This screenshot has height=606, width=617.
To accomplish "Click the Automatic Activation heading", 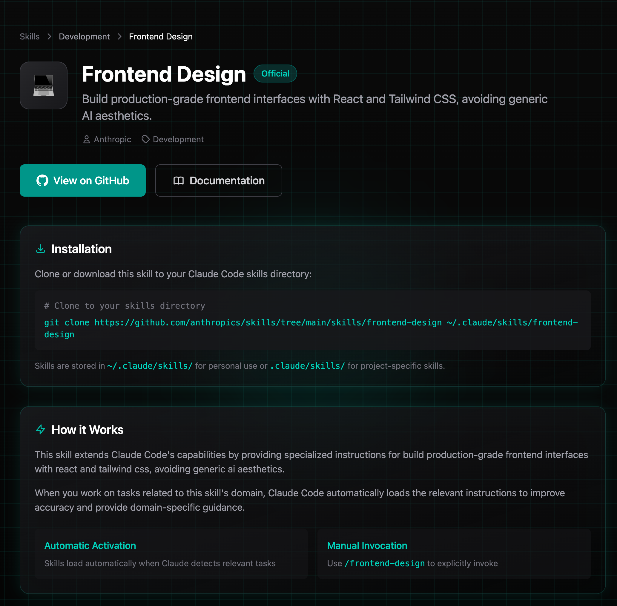I will pos(90,546).
